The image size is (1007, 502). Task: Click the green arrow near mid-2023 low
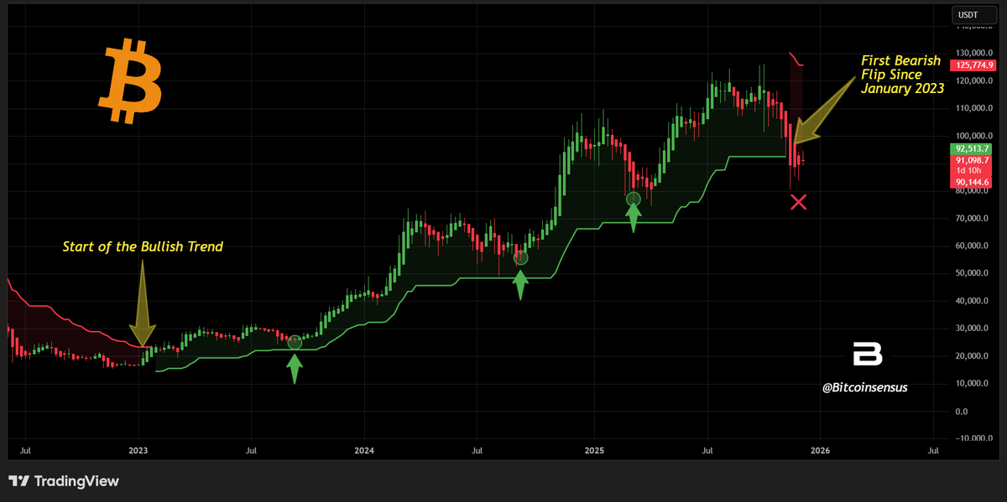(294, 368)
